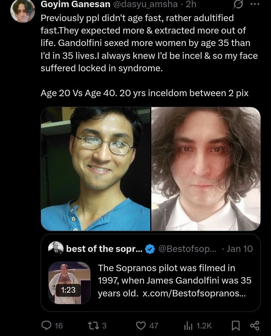The height and width of the screenshot is (336, 271).
Task: View the 2h post timestamp
Action: click(191, 4)
